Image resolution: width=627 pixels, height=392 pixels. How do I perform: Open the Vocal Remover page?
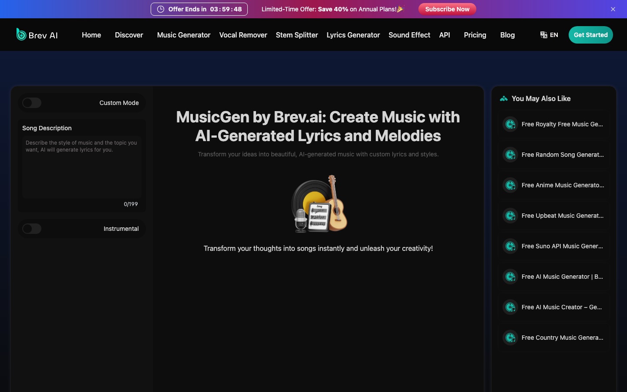243,35
